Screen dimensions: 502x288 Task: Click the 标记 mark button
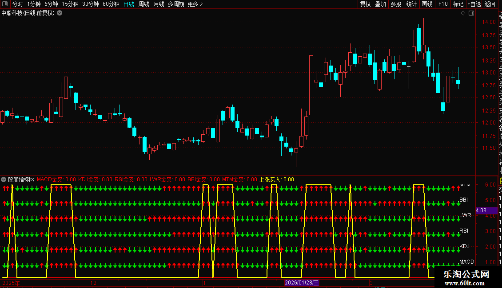458,4
